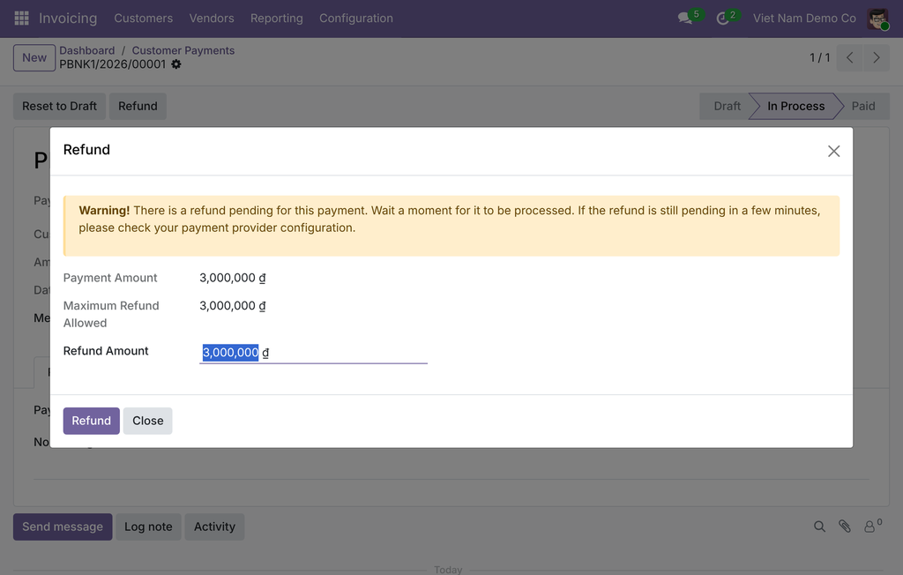This screenshot has height=575, width=903.
Task: Select the Draft status stage
Action: point(727,106)
